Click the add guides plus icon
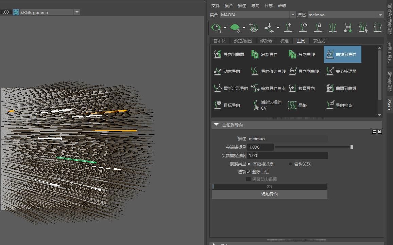Image resolution: width=393 pixels, height=245 pixels. pyautogui.click(x=288, y=27)
